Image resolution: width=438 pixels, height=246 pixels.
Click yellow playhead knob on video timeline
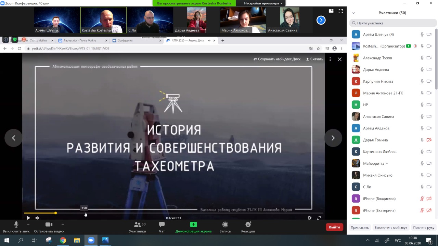coord(55,213)
